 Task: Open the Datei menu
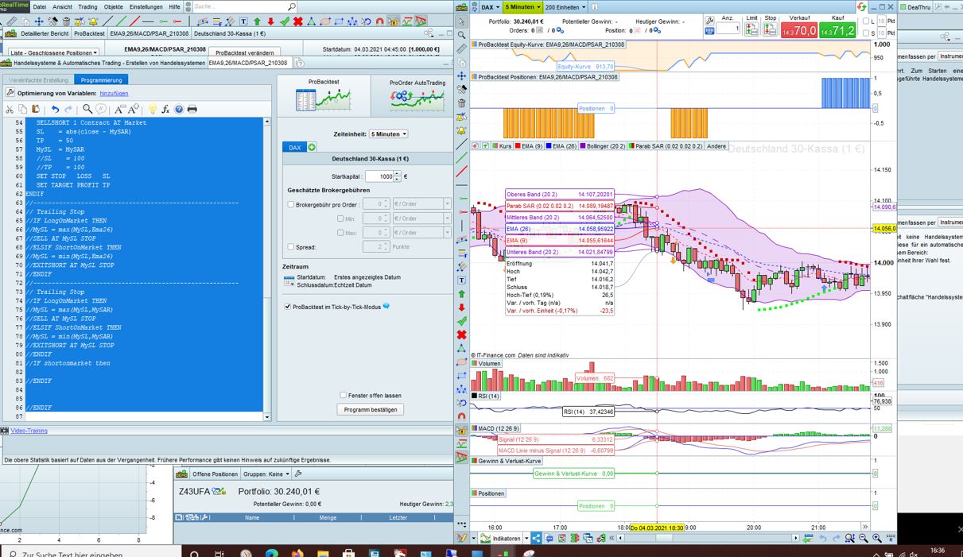pyautogui.click(x=39, y=6)
